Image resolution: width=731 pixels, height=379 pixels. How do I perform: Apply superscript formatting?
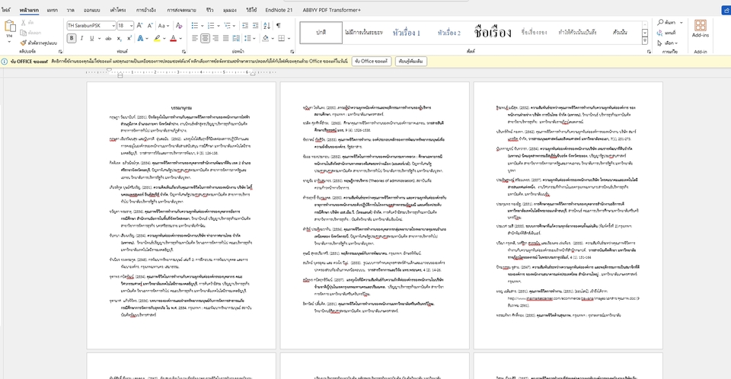[129, 38]
